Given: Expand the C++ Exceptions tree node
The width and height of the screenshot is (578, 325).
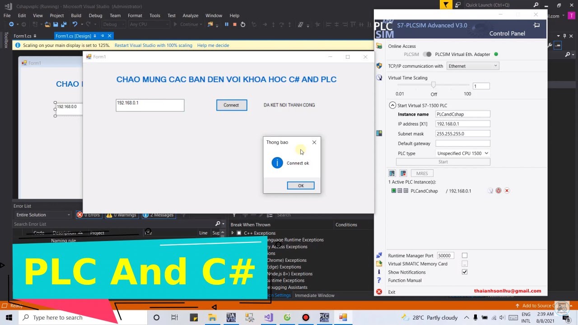Looking at the screenshot, I should click(x=233, y=233).
